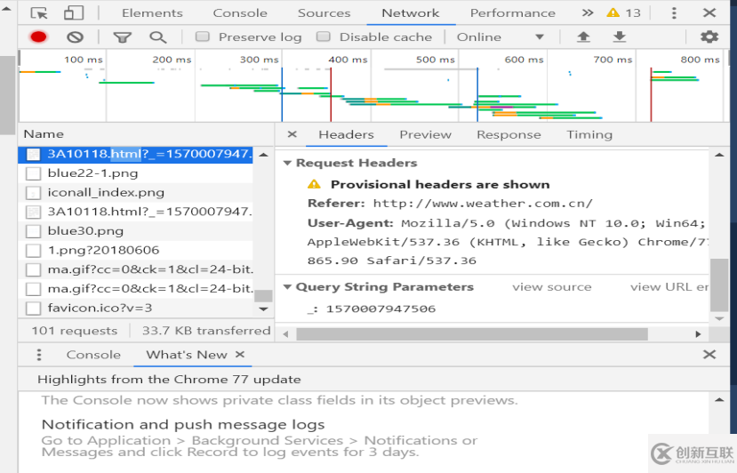Viewport: 737px width, 473px height.
Task: Click the inspect element cursor icon
Action: pos(39,13)
